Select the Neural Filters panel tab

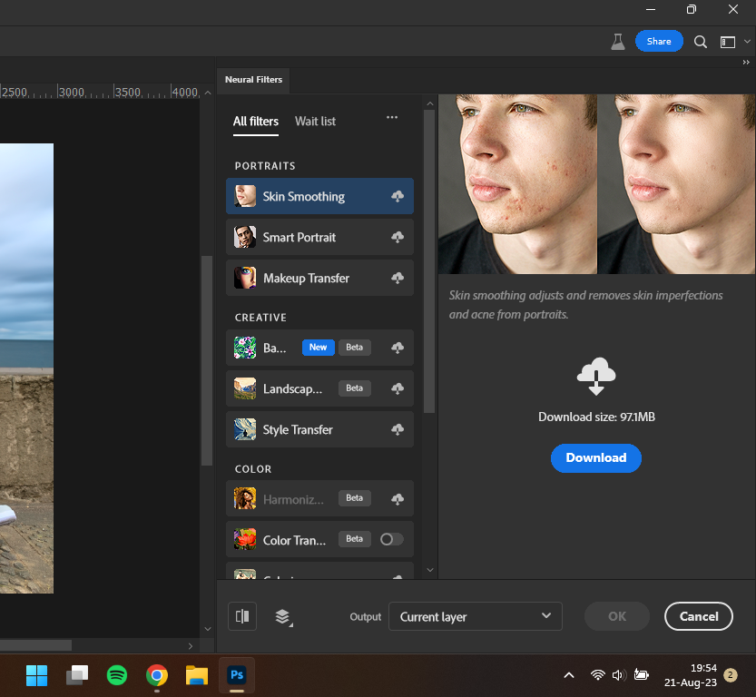[253, 80]
